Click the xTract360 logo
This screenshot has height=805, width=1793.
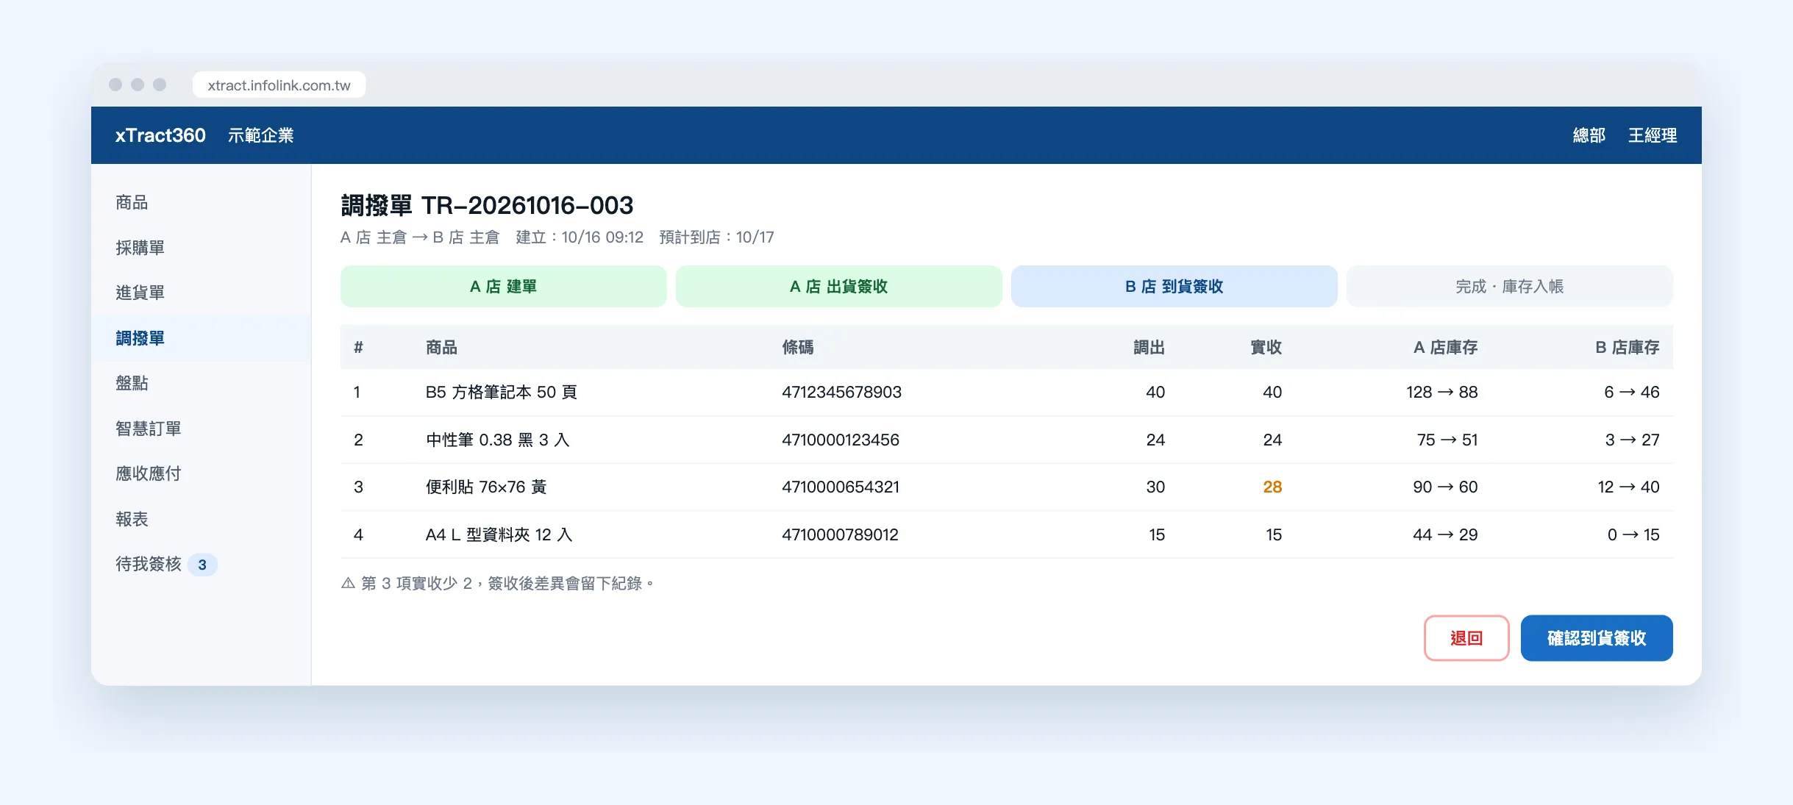160,135
